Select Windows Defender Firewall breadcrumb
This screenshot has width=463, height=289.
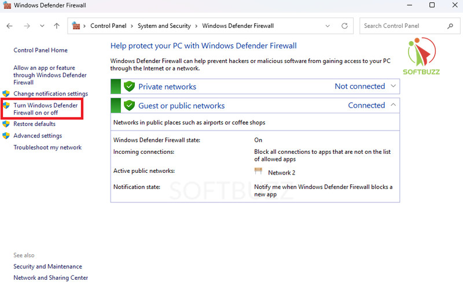238,25
